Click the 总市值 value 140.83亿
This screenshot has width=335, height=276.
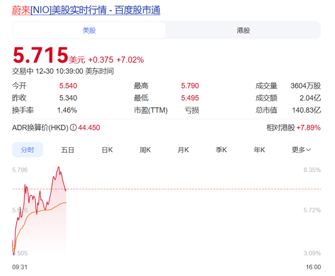(x=307, y=110)
